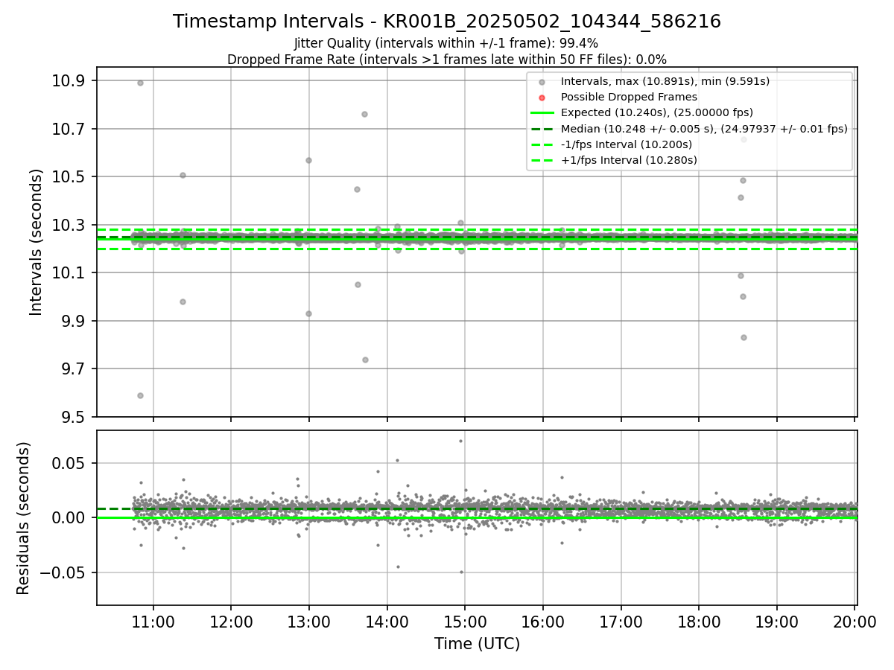
Task: Click the gray dot marker beside the Intervals legend entry
Action: point(542,82)
